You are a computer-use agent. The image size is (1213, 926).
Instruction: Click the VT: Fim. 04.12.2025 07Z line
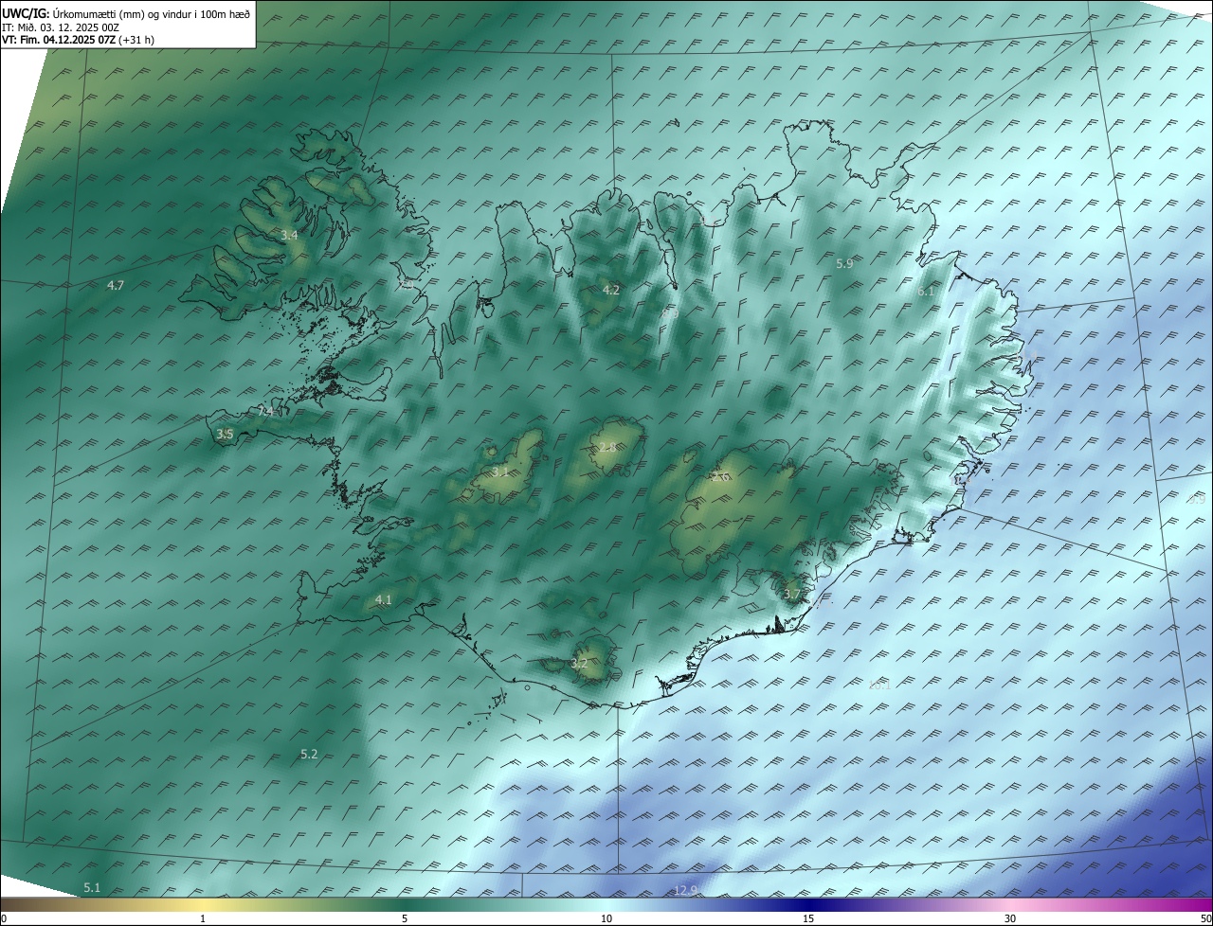click(78, 40)
